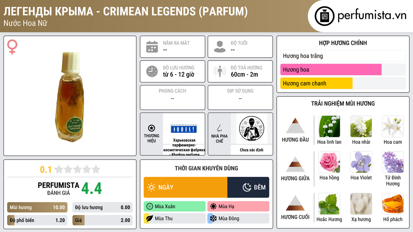Open the Hoắc Hương note image
413x232 pixels.
(x=329, y=204)
